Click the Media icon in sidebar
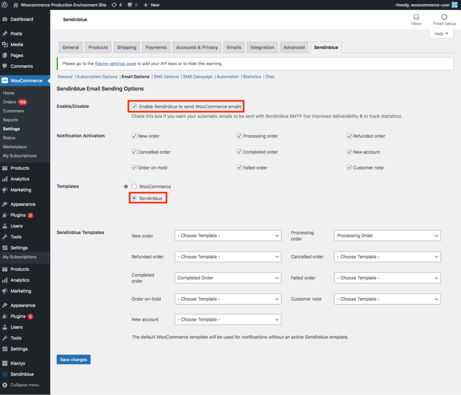 click(5, 45)
